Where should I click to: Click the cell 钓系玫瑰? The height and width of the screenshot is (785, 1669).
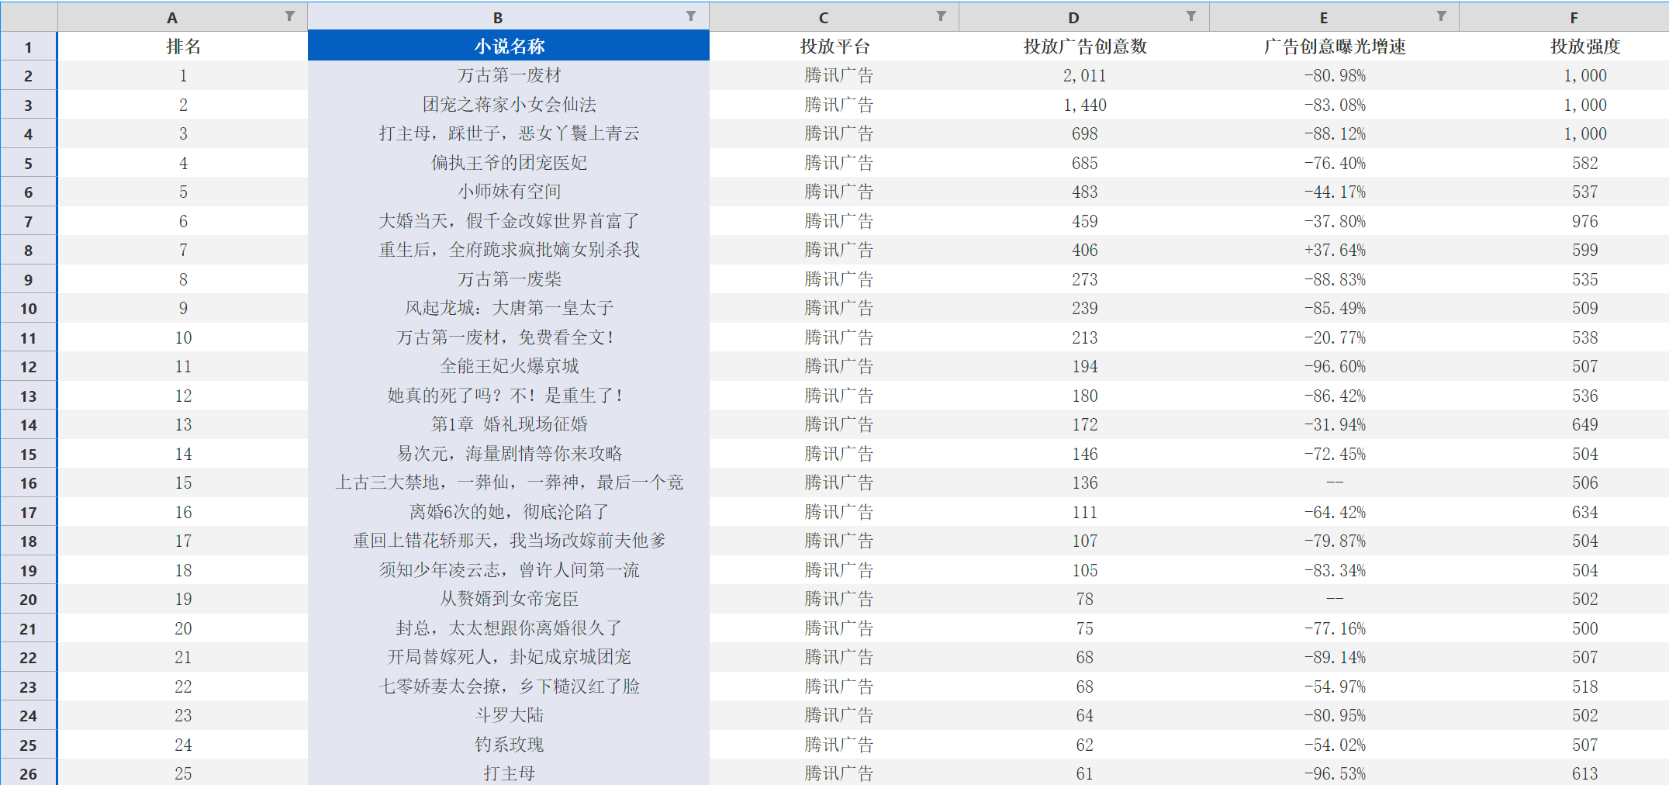click(x=509, y=745)
